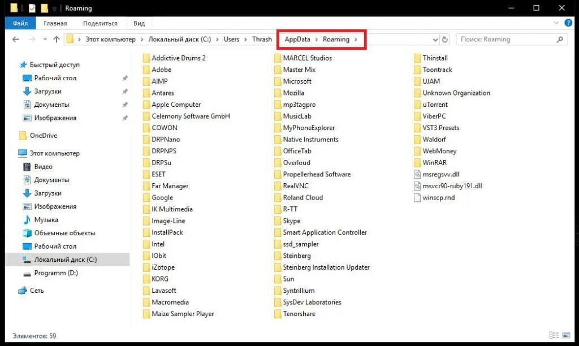Select the Celemony Software GmbH folder name

tap(191, 116)
